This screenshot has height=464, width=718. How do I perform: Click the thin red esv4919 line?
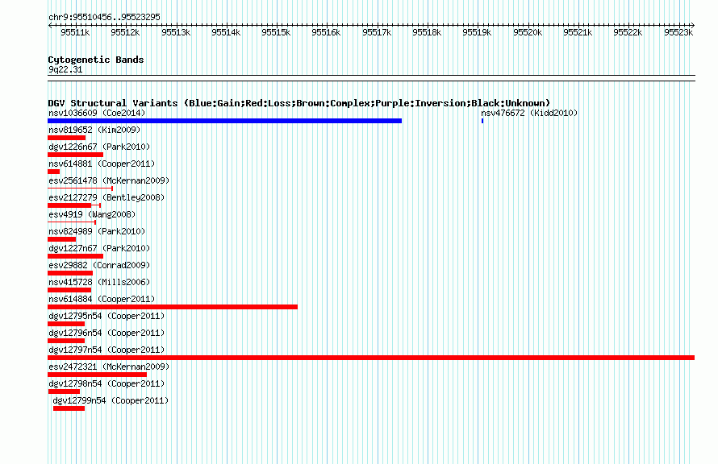tap(72, 222)
